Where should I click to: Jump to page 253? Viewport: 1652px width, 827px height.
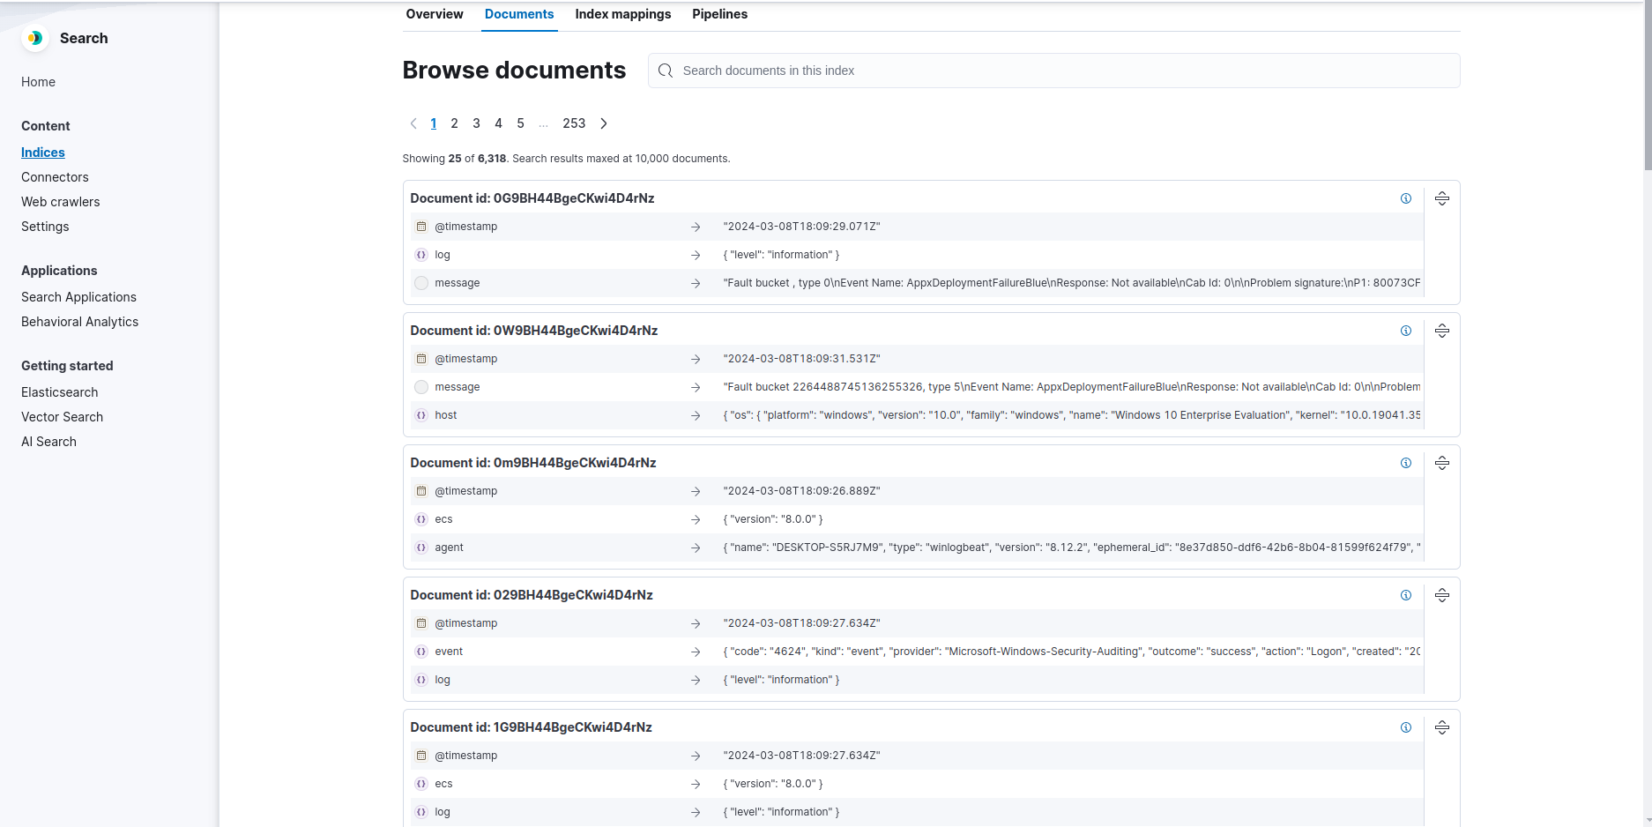[x=574, y=123]
